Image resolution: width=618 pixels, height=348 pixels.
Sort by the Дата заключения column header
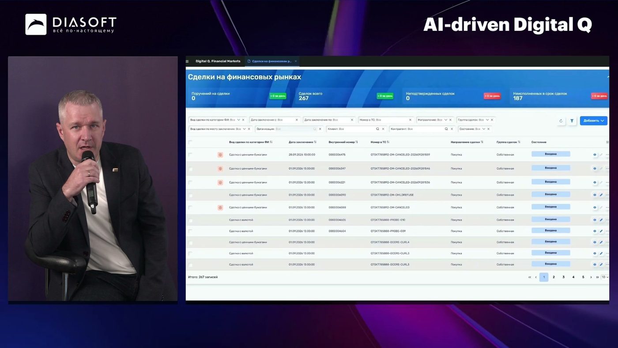coord(302,142)
